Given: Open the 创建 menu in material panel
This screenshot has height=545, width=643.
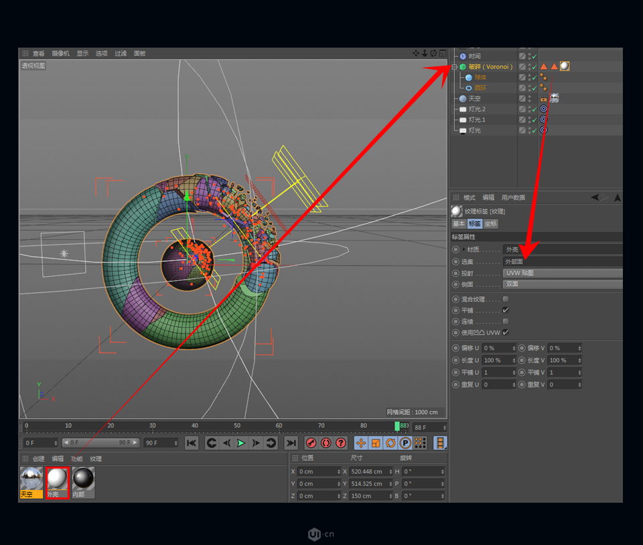Looking at the screenshot, I should pyautogui.click(x=39, y=459).
